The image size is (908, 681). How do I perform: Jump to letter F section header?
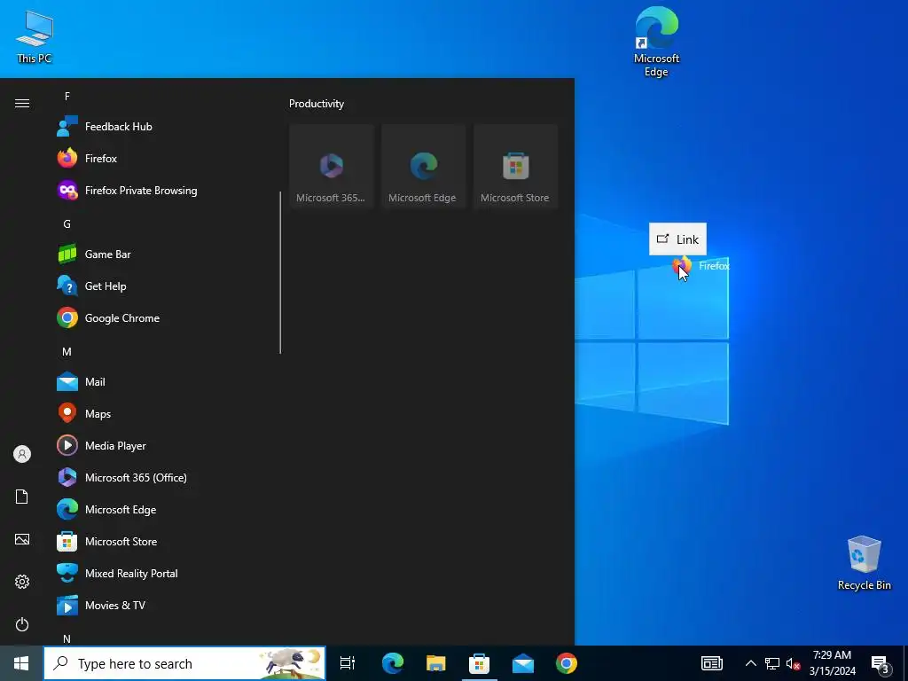[x=67, y=96]
